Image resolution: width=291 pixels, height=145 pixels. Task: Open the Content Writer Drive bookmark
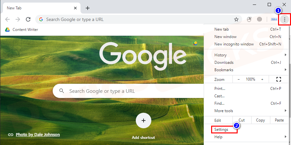[x=22, y=30]
